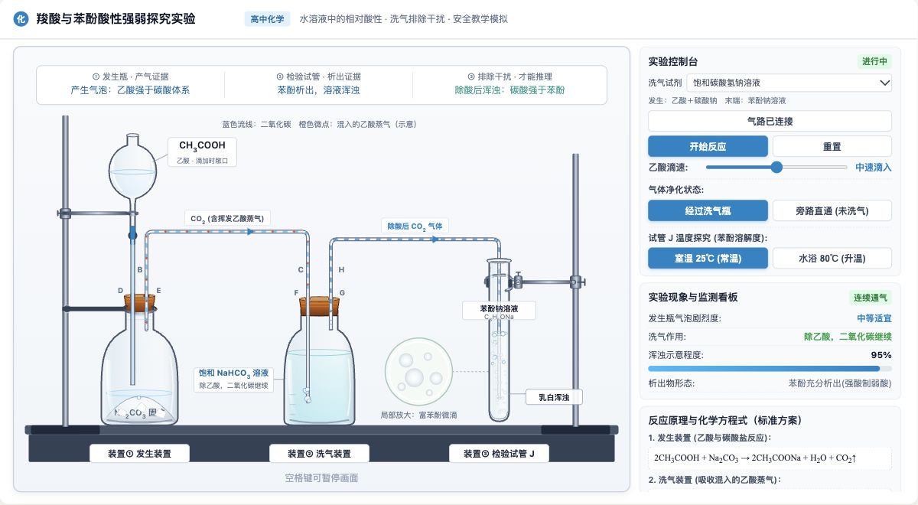Select 室温 25℃ (常温) temperature
918x505 pixels.
click(x=708, y=258)
